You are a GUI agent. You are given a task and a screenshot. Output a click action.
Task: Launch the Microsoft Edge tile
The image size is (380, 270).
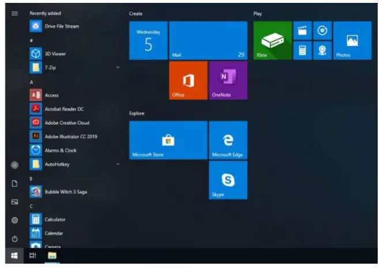pyautogui.click(x=228, y=140)
